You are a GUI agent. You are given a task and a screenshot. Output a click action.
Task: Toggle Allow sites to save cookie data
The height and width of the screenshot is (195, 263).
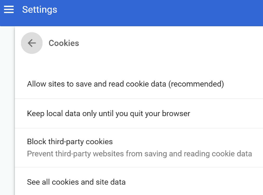click(125, 84)
